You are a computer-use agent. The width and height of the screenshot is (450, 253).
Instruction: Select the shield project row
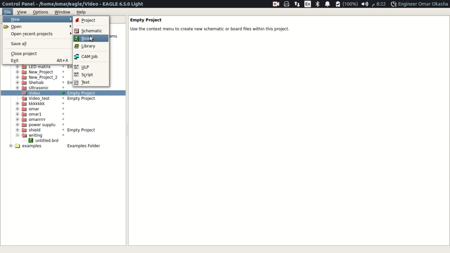(x=63, y=130)
